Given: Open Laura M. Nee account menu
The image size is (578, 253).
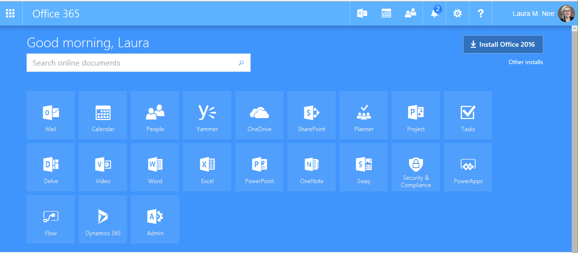Looking at the screenshot, I should click(x=542, y=13).
